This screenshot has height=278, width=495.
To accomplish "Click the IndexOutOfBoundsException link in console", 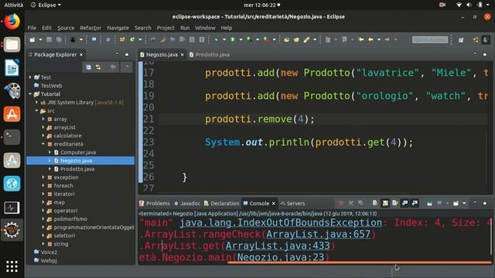I will pyautogui.click(x=281, y=222).
